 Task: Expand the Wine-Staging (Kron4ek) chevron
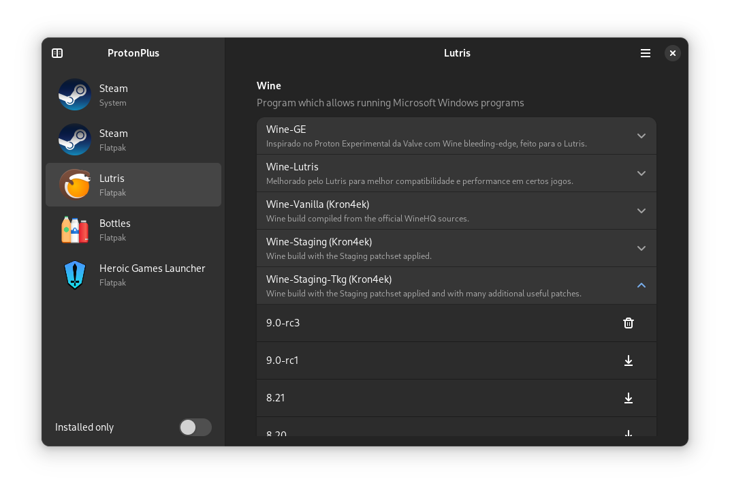(x=641, y=248)
